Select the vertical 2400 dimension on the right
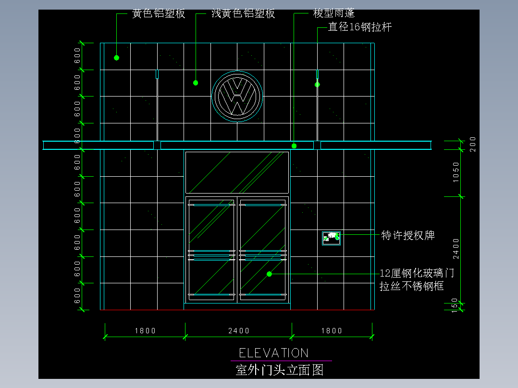Image resolution: width=518 pixels, height=388 pixels. [x=456, y=249]
